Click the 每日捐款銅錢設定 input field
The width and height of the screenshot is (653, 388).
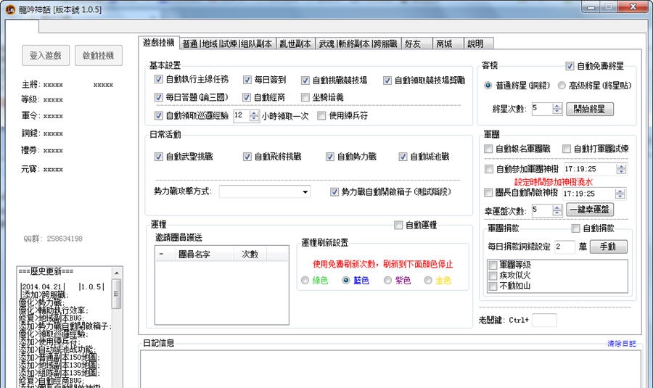564,247
